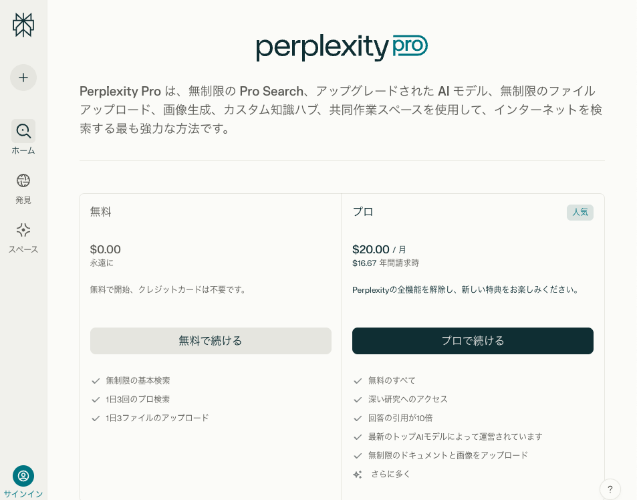Viewport: 637px width, 500px height.
Task: Click the sparkle icon beside さらに多く
Action: click(x=358, y=475)
